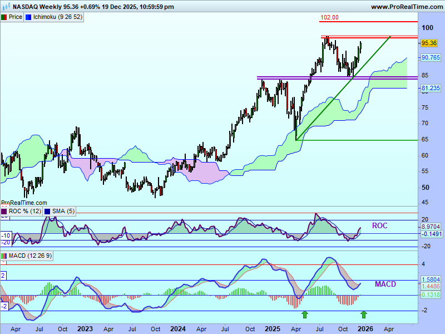Click the 1.5804 MACD value tag

click(x=431, y=279)
